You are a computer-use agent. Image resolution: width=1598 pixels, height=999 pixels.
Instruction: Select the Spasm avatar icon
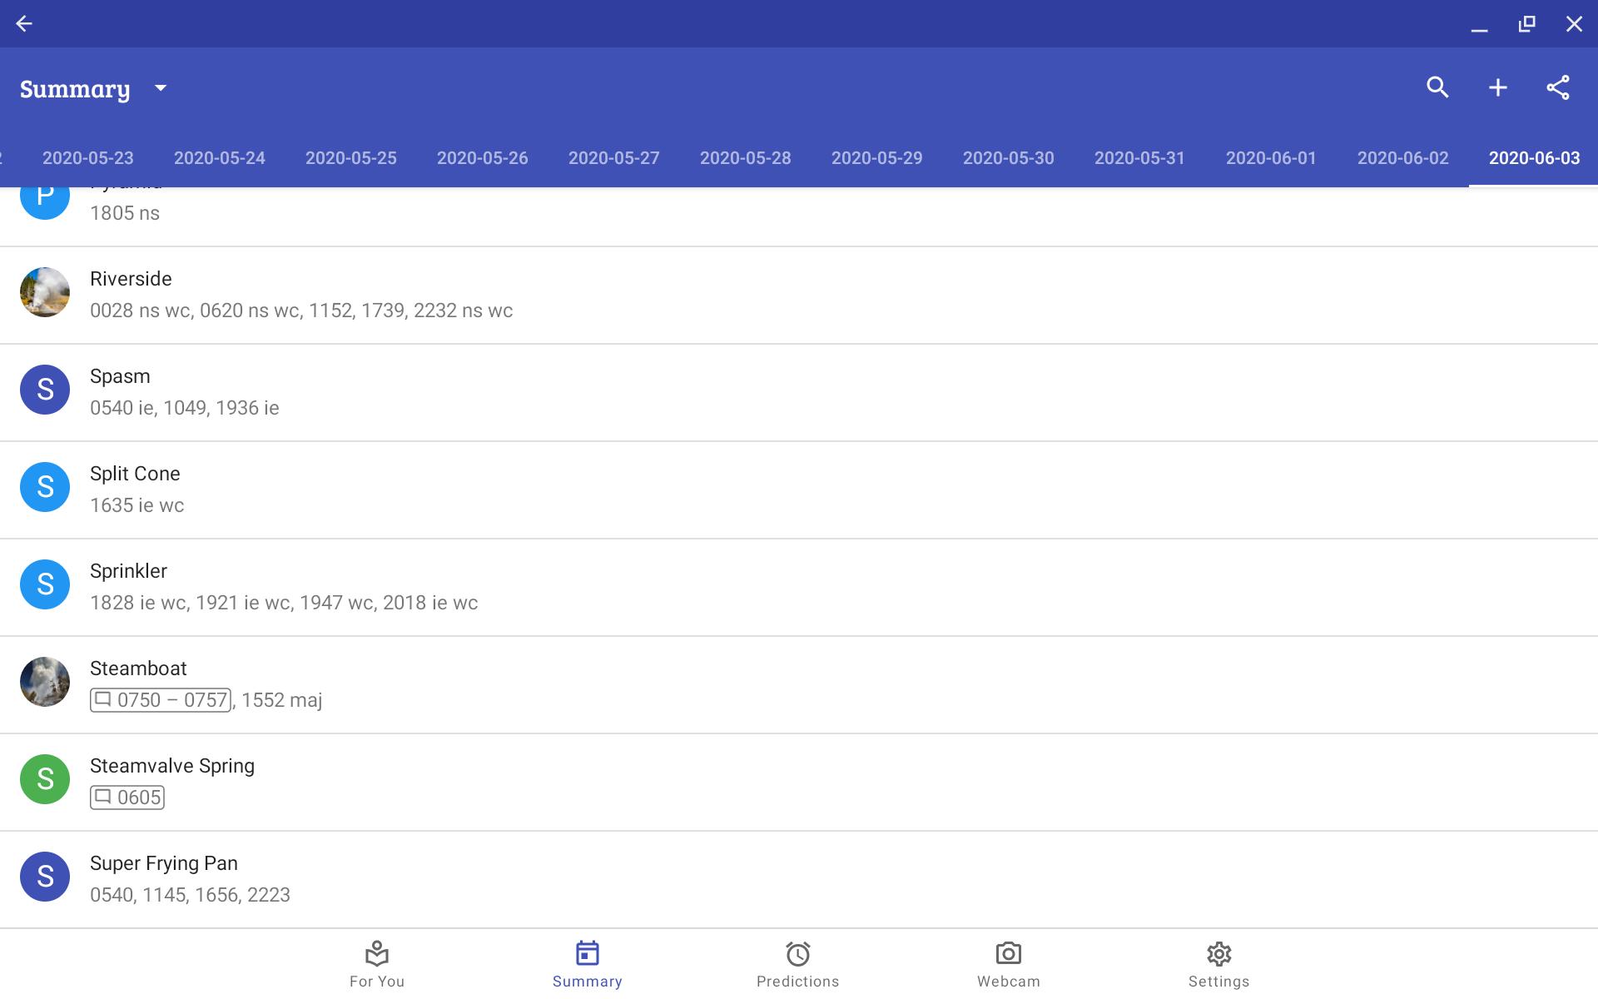(x=45, y=390)
